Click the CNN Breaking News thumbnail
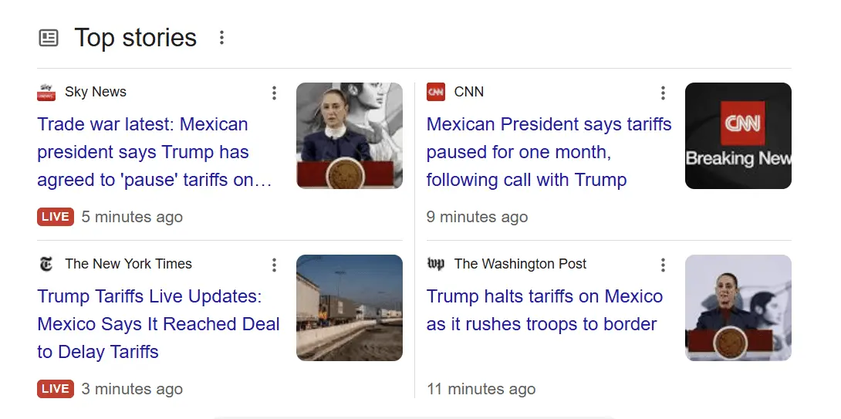Image resolution: width=841 pixels, height=419 pixels. coord(738,136)
